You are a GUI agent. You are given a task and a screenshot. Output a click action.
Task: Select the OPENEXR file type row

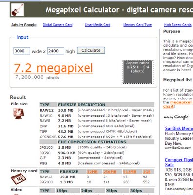click(97, 137)
